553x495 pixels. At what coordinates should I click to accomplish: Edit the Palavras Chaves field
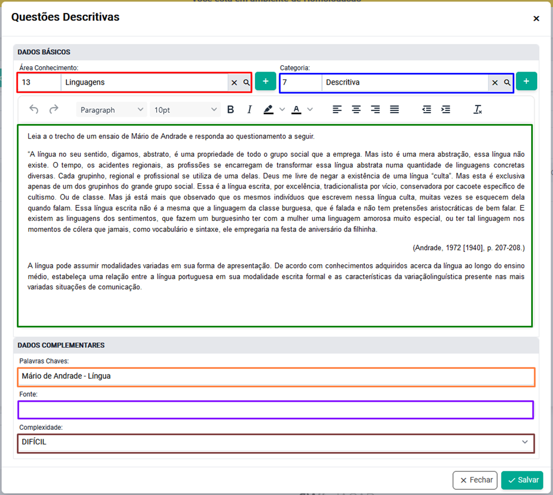[276, 376]
